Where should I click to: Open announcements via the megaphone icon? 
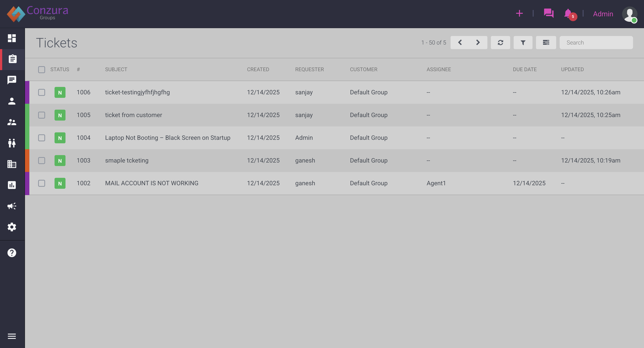(12, 206)
